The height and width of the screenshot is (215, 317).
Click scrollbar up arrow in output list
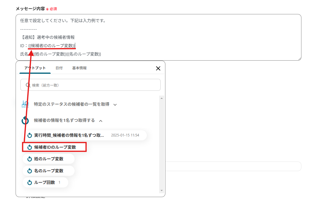pyautogui.click(x=161, y=98)
